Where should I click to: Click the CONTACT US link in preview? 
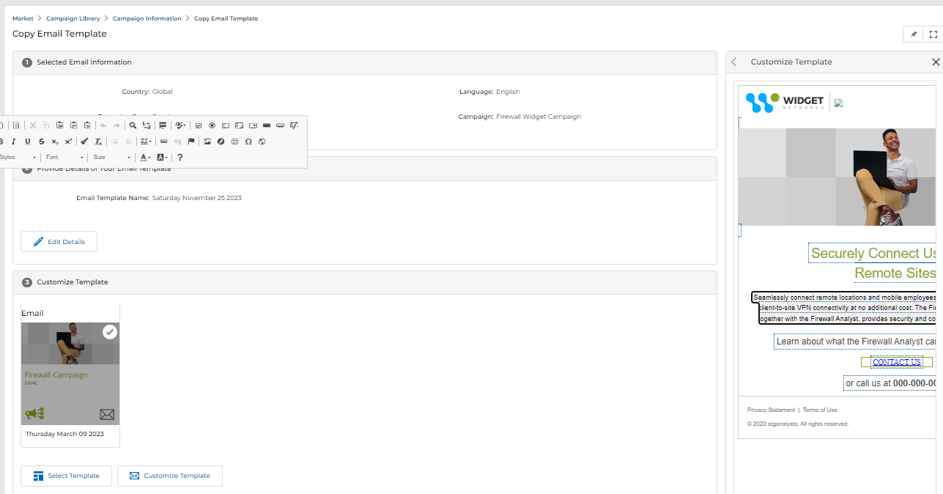[x=896, y=362]
